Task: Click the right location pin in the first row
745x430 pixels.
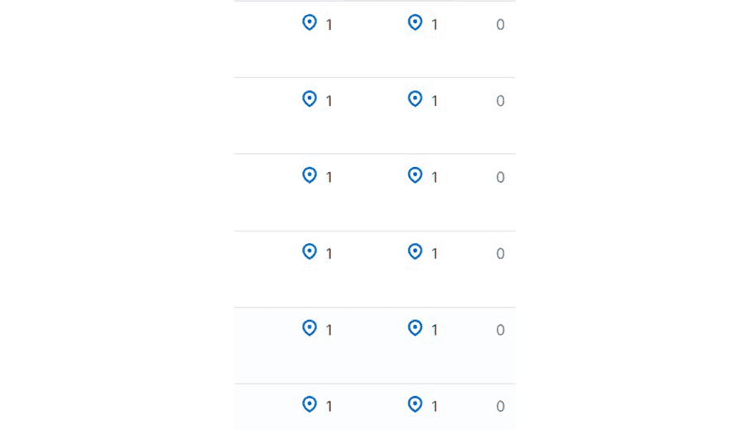Action: pyautogui.click(x=415, y=22)
